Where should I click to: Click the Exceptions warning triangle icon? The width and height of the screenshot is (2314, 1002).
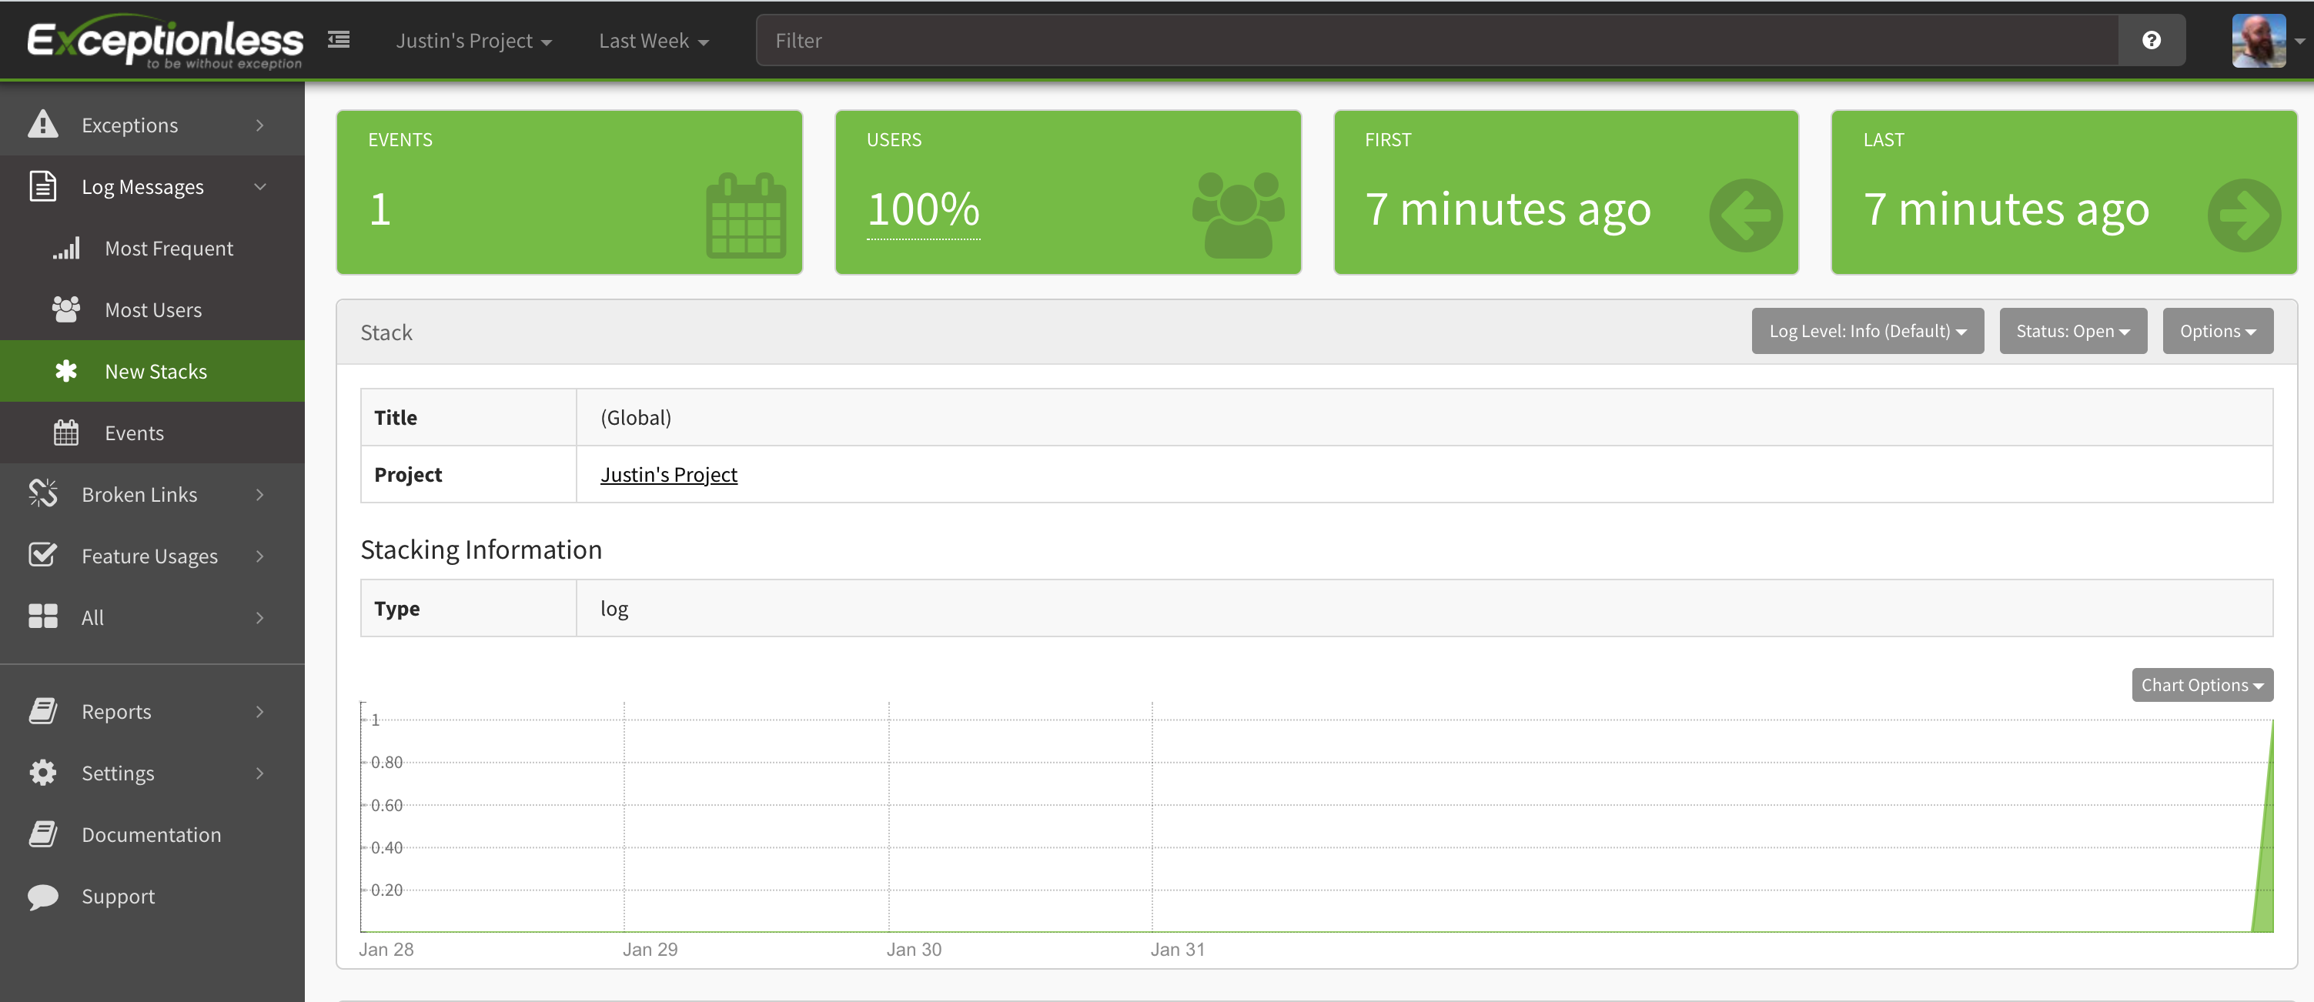pos(42,125)
